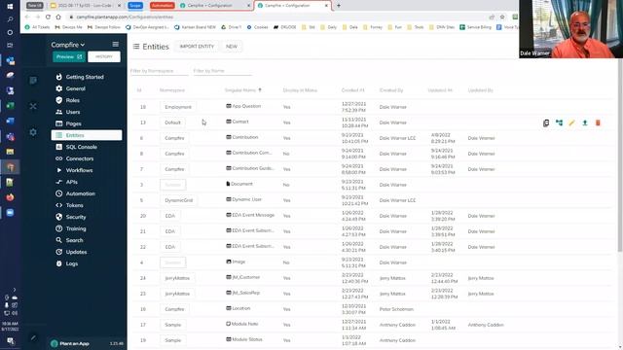Click the JerryMattox namespace tag in row 24
Viewport: 623px width, 350px height.
tap(177, 278)
